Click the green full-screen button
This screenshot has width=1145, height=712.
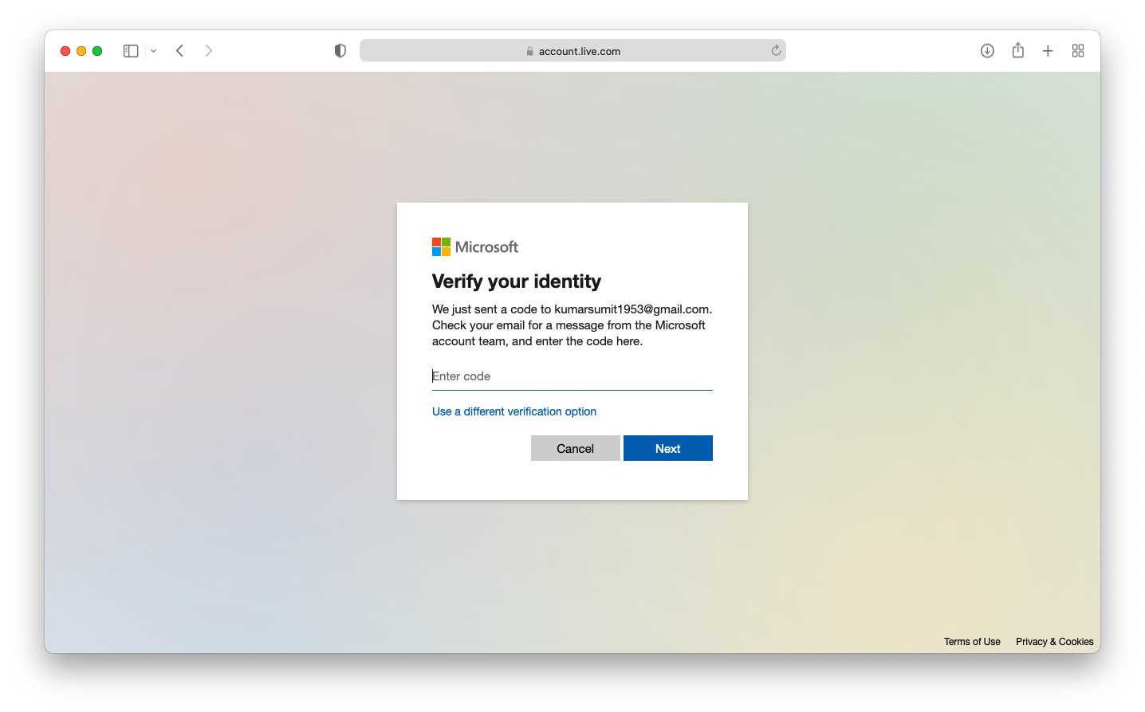click(x=97, y=50)
